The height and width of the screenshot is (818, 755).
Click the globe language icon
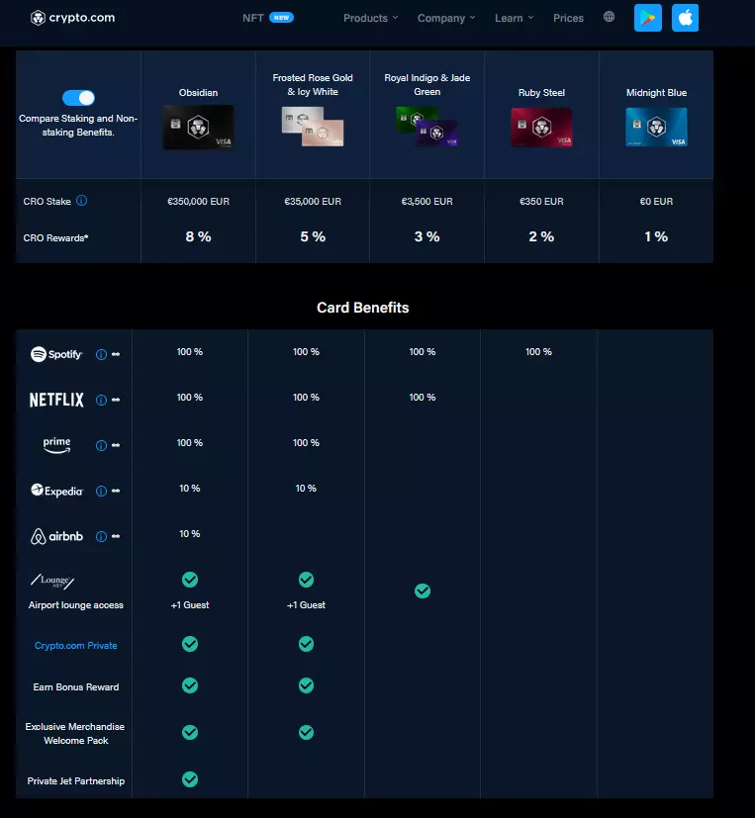click(609, 17)
